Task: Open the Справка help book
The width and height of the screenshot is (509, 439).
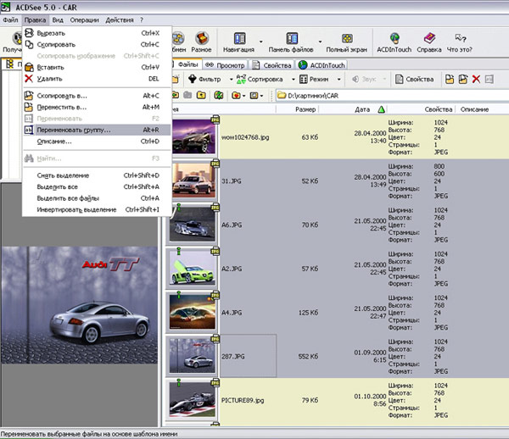Action: coord(429,42)
